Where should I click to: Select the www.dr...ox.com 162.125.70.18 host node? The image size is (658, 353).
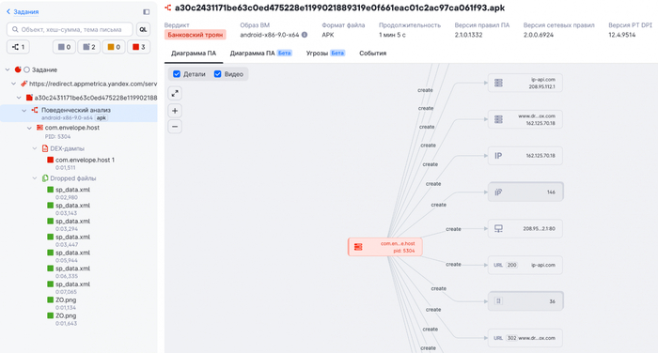pos(525,119)
